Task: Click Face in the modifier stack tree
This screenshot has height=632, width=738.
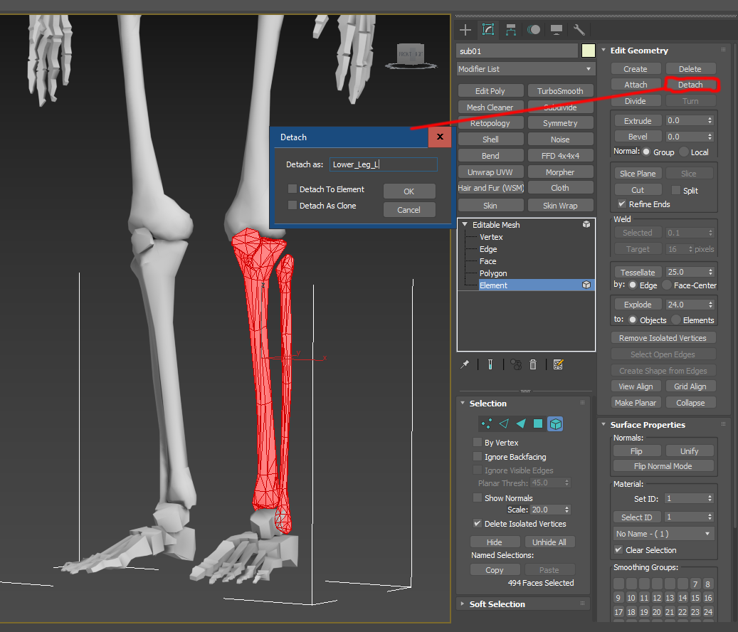Action: pos(488,260)
